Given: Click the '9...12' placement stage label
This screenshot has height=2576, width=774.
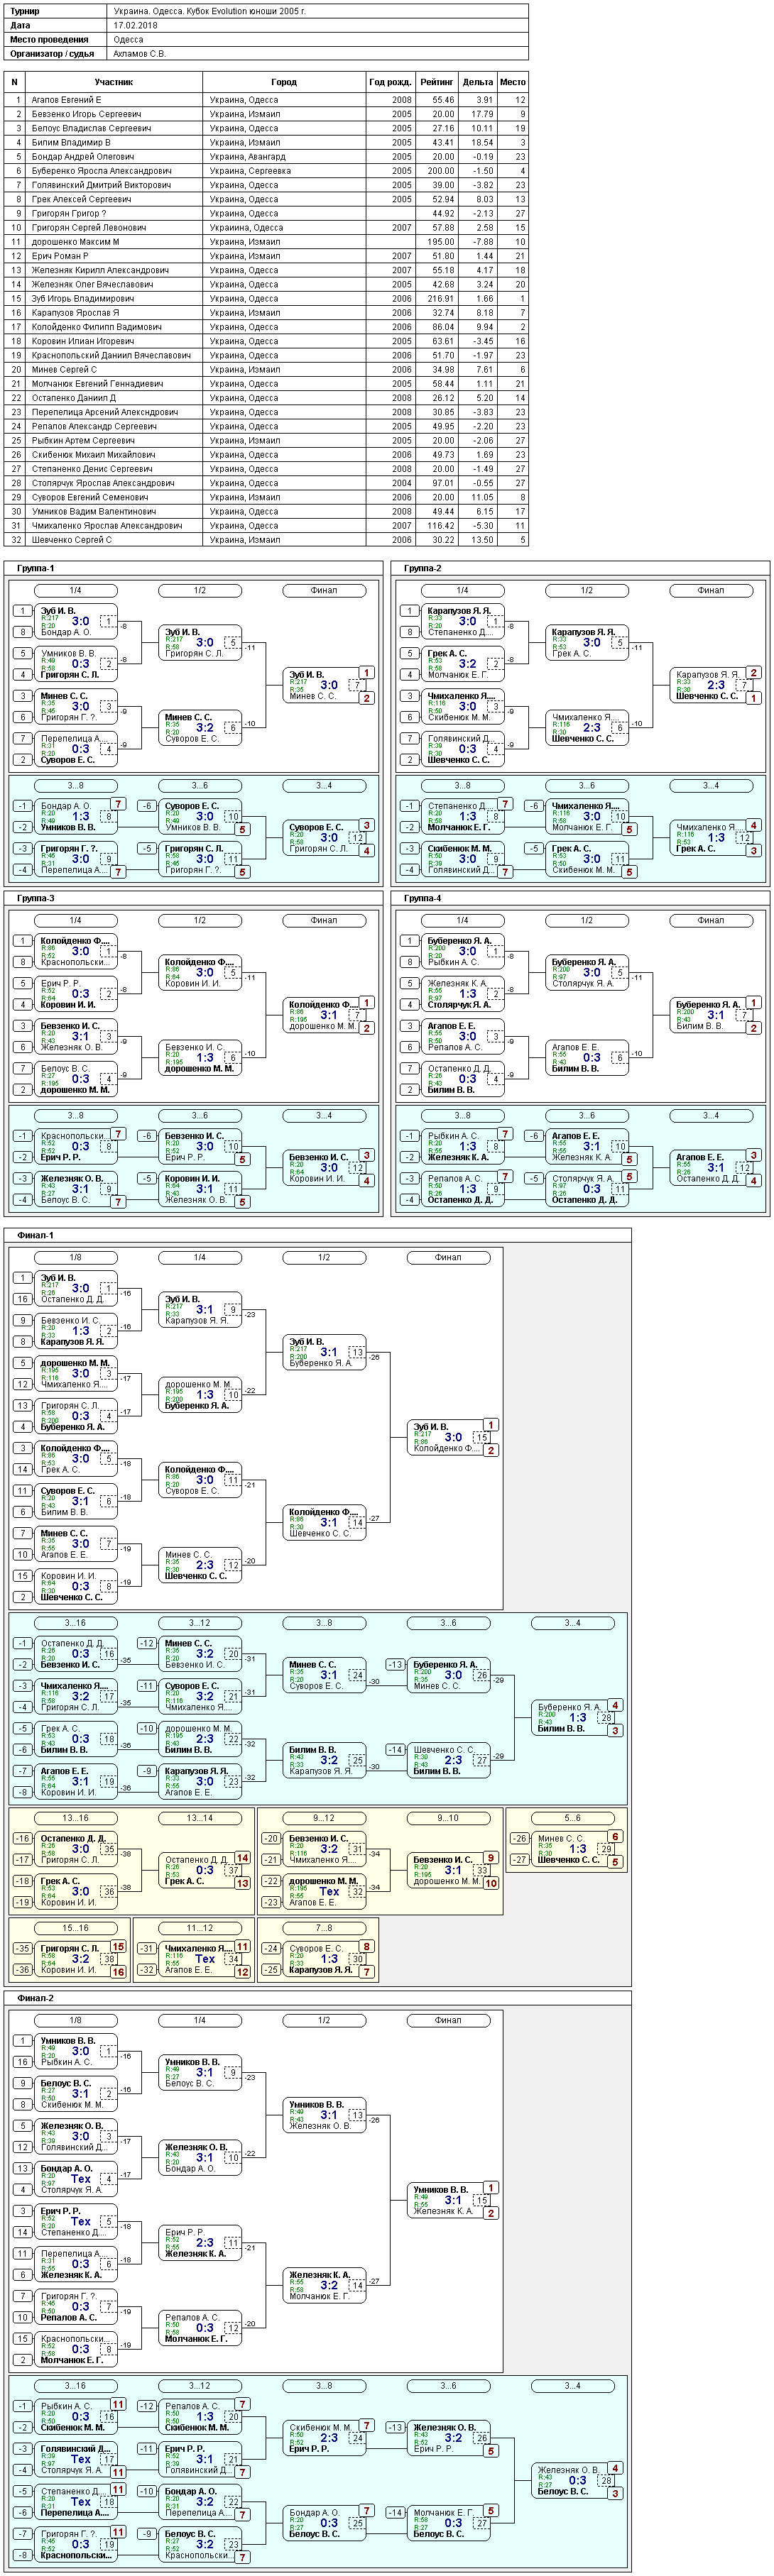Looking at the screenshot, I should tap(324, 1818).
